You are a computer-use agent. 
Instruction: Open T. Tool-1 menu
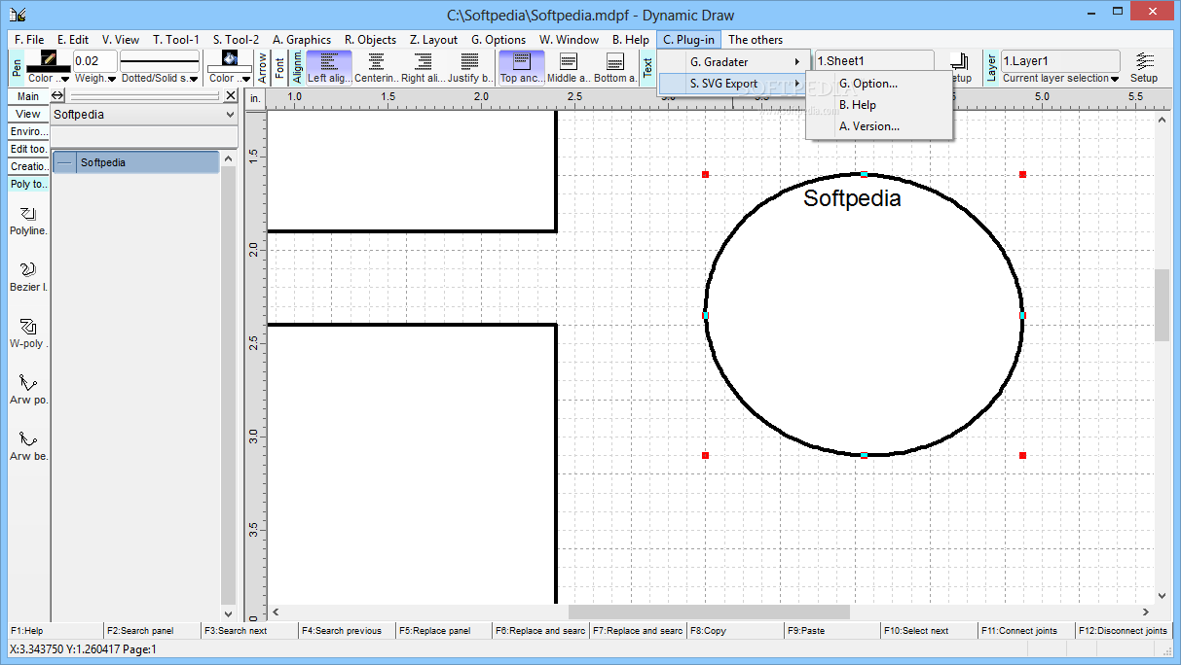[x=175, y=40]
